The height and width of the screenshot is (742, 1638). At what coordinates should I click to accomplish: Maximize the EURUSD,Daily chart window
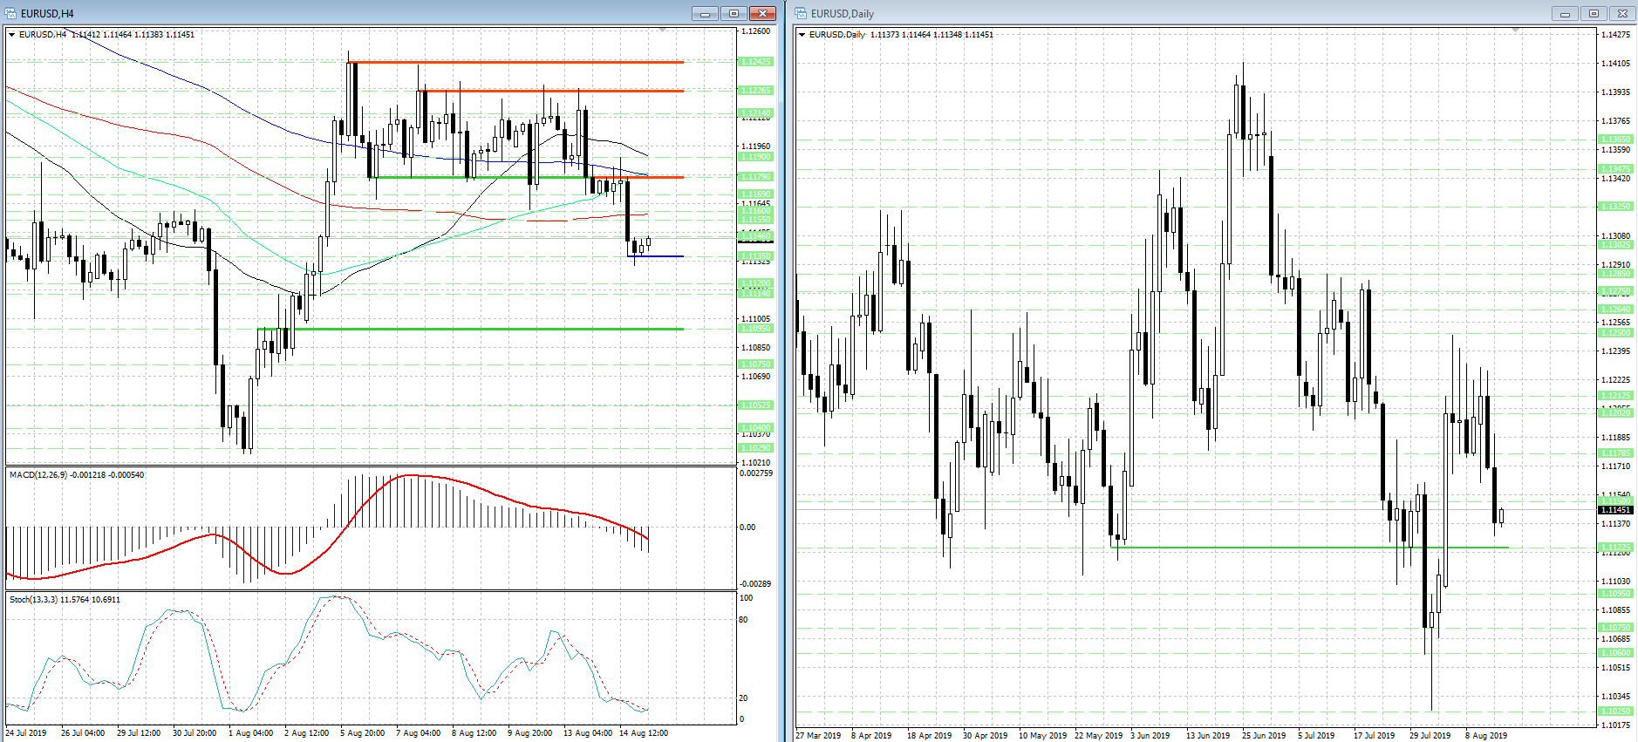click(1594, 13)
